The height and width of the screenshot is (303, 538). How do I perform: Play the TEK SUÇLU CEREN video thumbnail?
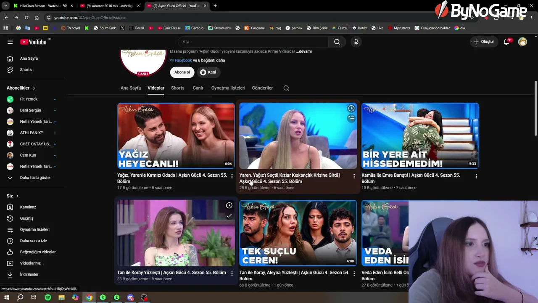[298, 233]
